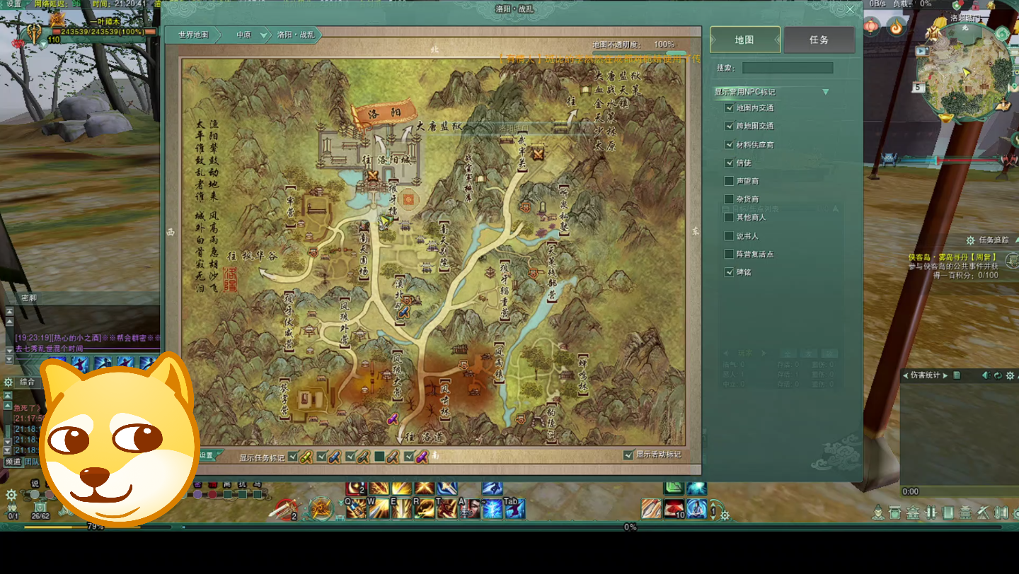The image size is (1019, 574).
Task: Enable the 声望商 checkbox
Action: pos(730,181)
